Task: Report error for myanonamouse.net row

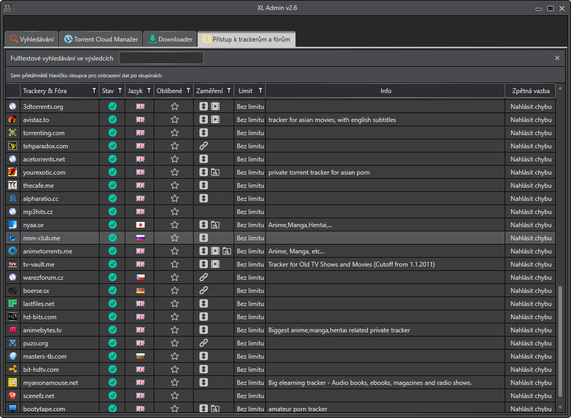Action: pos(530,383)
